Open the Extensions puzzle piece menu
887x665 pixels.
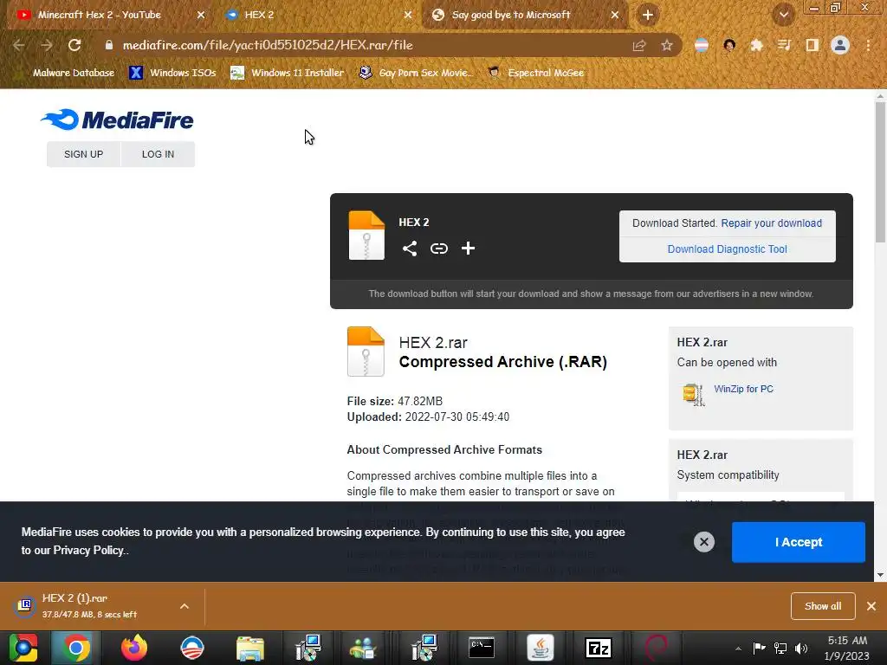click(x=756, y=45)
